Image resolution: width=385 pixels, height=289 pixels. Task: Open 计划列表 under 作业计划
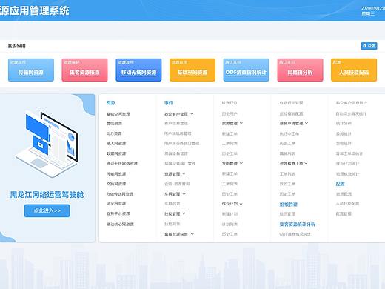[230, 225]
